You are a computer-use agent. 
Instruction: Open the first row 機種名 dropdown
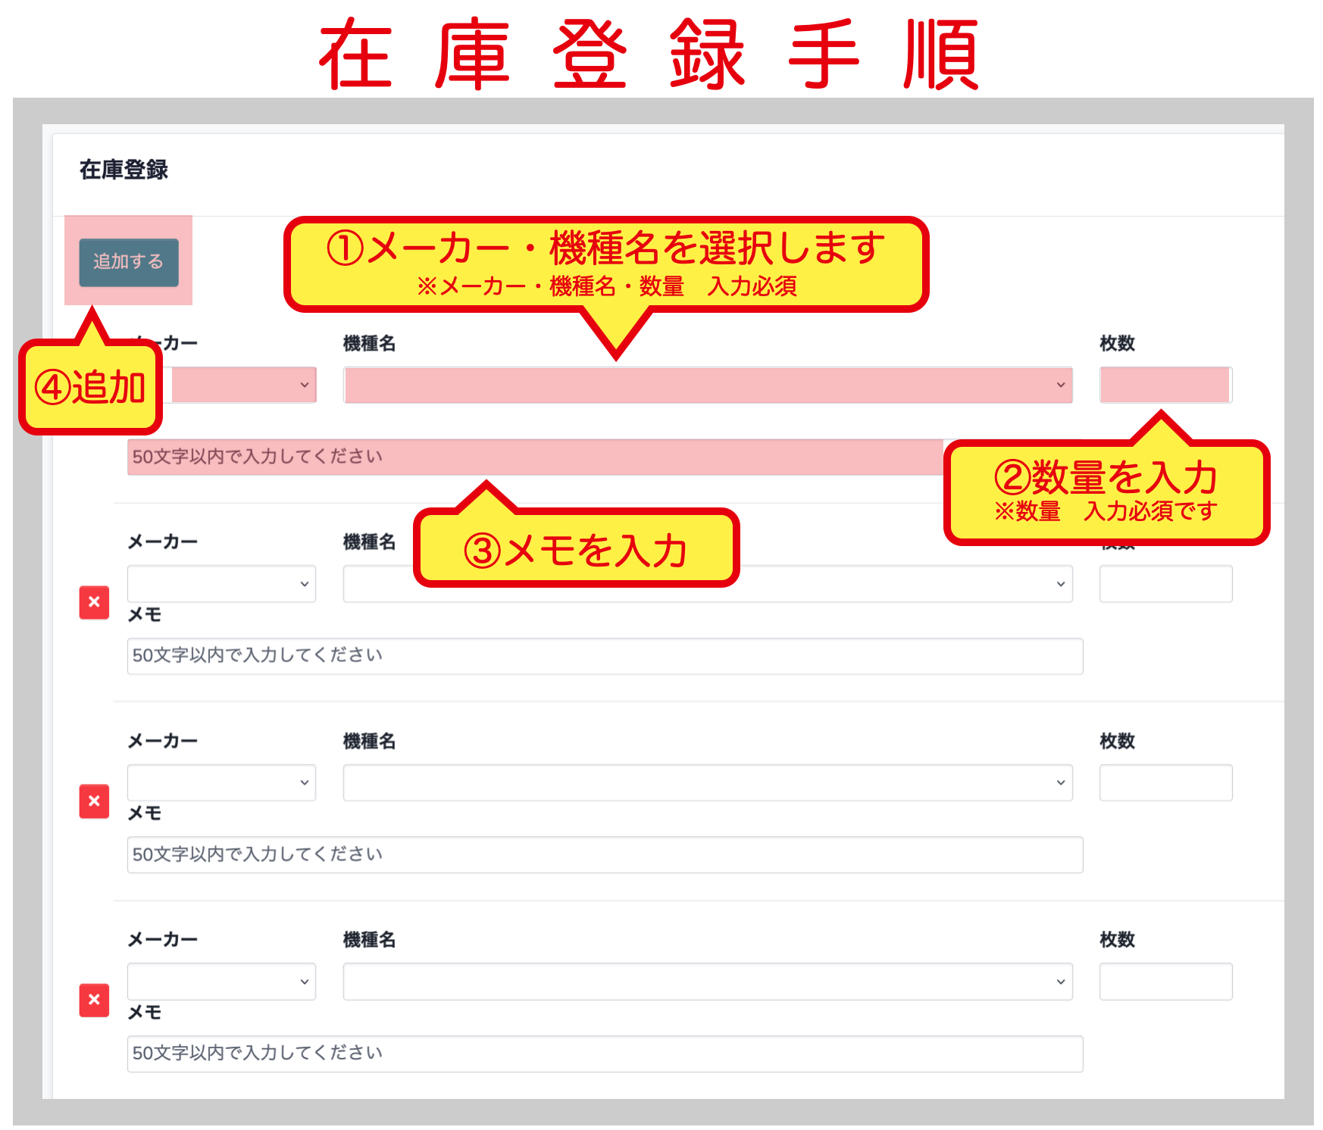pos(708,385)
